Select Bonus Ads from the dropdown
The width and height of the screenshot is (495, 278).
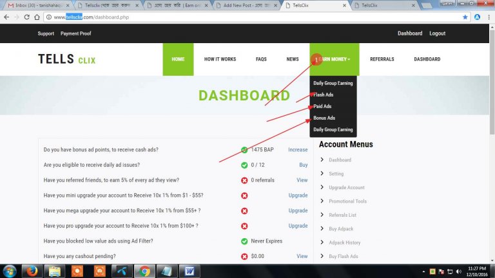pos(324,118)
